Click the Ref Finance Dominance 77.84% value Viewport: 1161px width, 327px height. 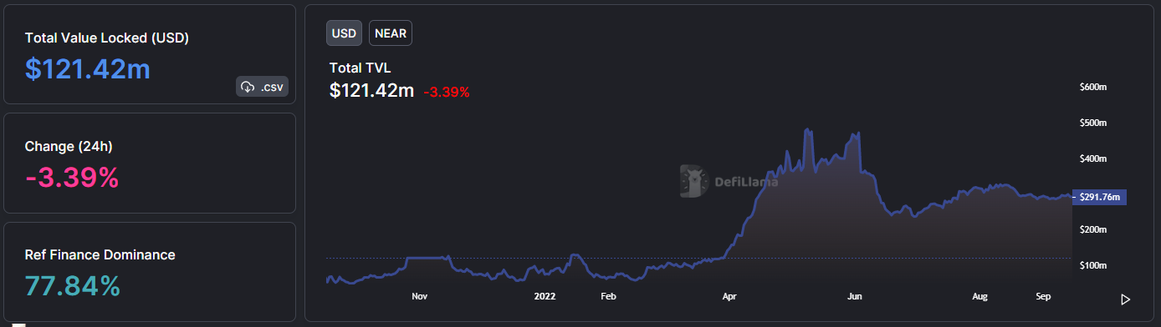coord(73,286)
